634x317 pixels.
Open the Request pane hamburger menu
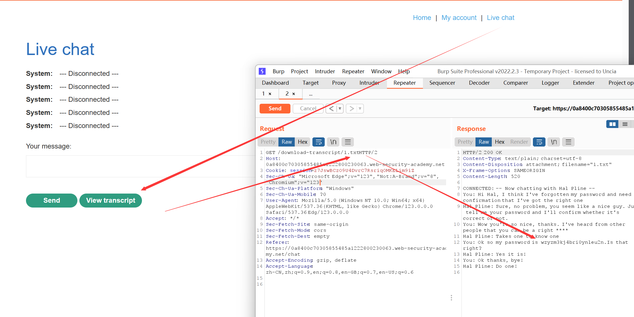[348, 142]
